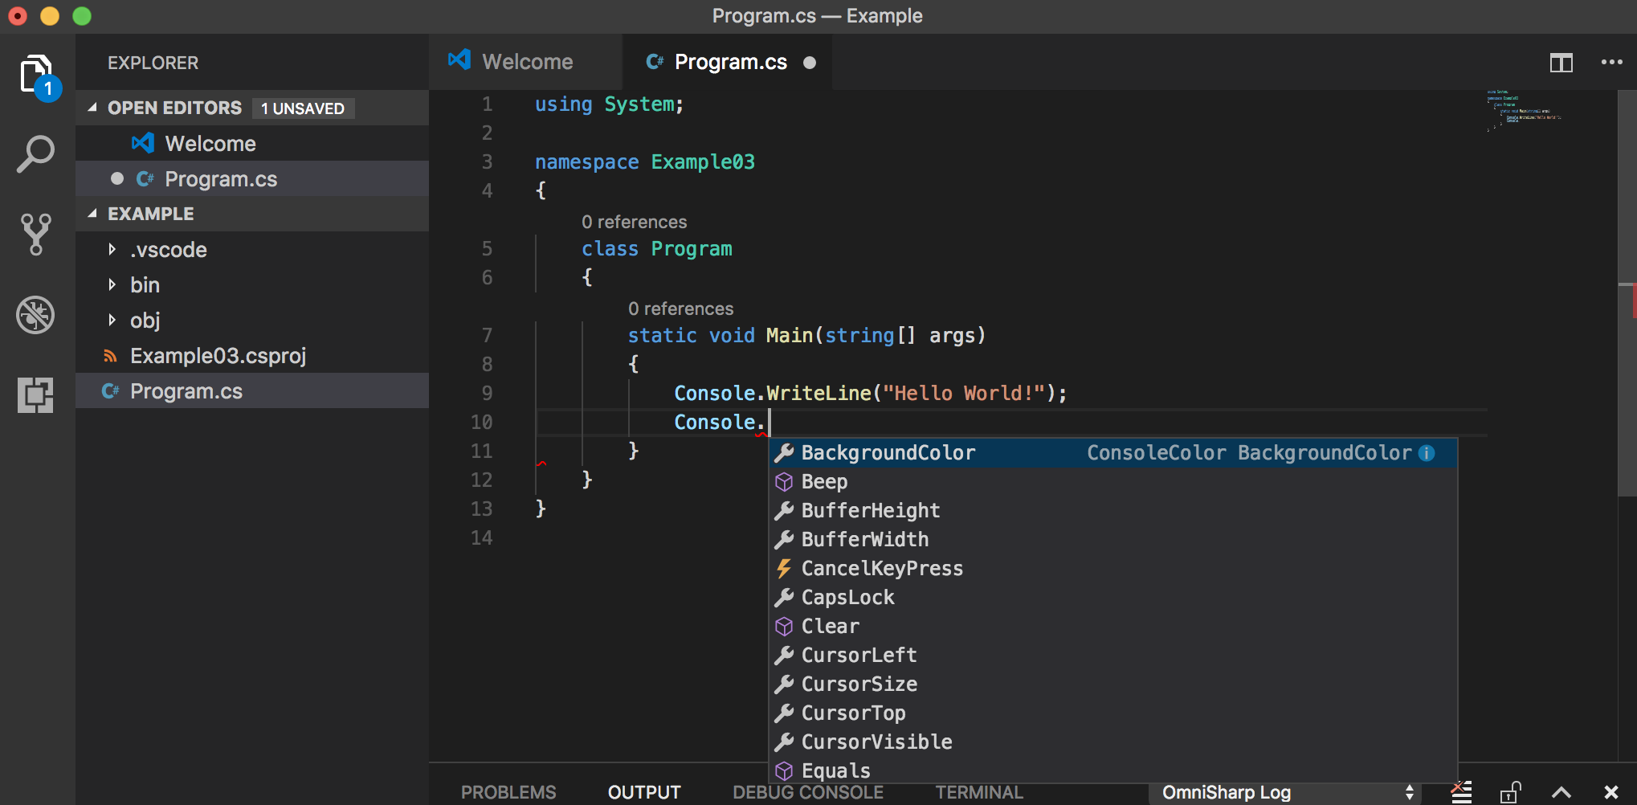The image size is (1637, 805).
Task: Choose CursorTop from the suggestion list
Action: point(1112,713)
